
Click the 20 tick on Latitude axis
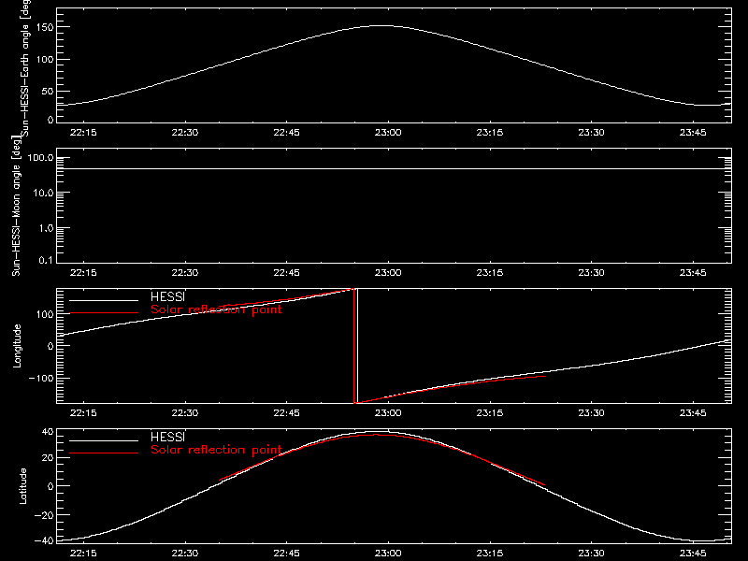48,457
